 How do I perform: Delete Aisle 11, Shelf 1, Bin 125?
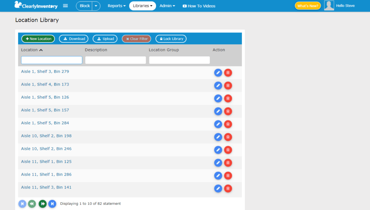228,163
